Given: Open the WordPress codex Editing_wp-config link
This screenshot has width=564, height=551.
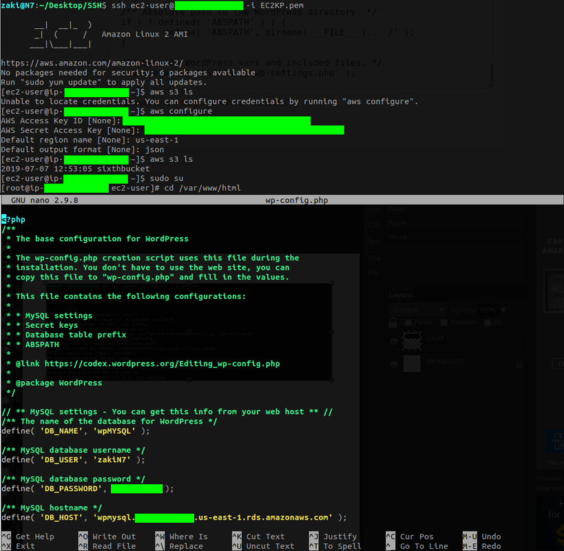Looking at the screenshot, I should (x=165, y=363).
